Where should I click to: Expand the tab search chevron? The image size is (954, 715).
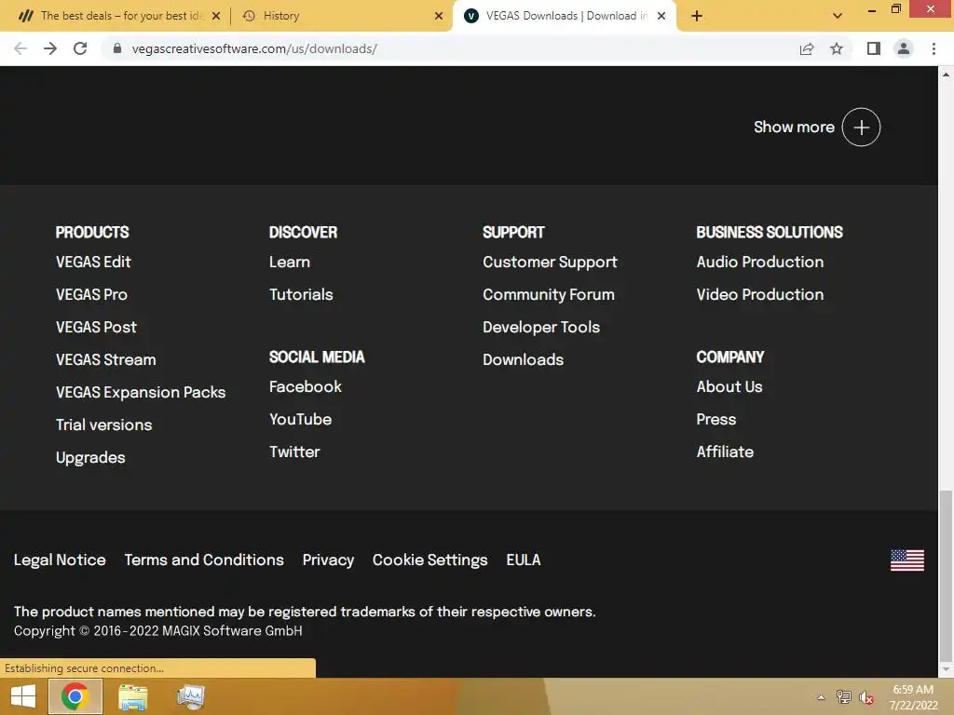pyautogui.click(x=838, y=16)
